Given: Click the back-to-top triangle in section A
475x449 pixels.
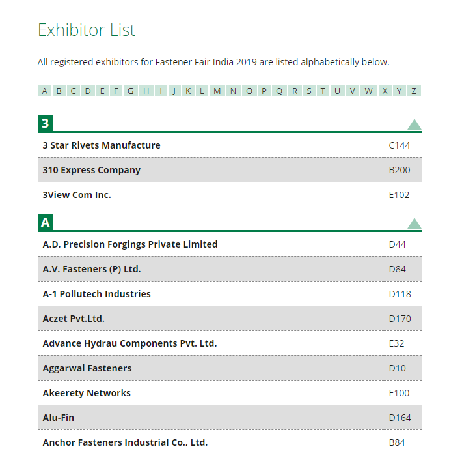Looking at the screenshot, I should tap(414, 224).
